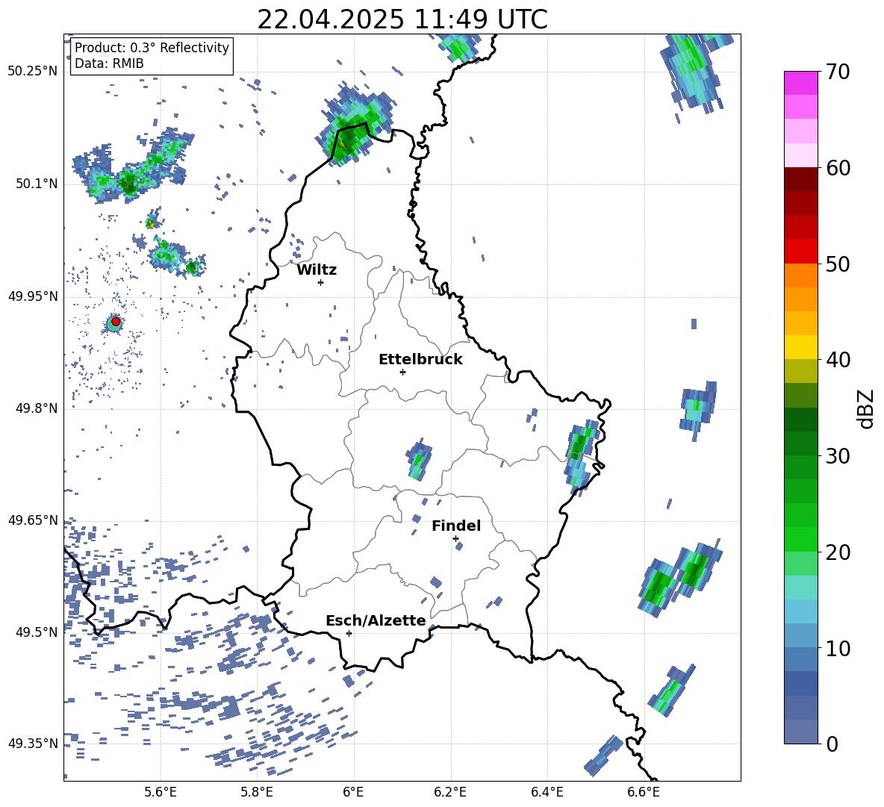Click the 49.95°N latitude label
884x807 pixels.
pos(32,296)
